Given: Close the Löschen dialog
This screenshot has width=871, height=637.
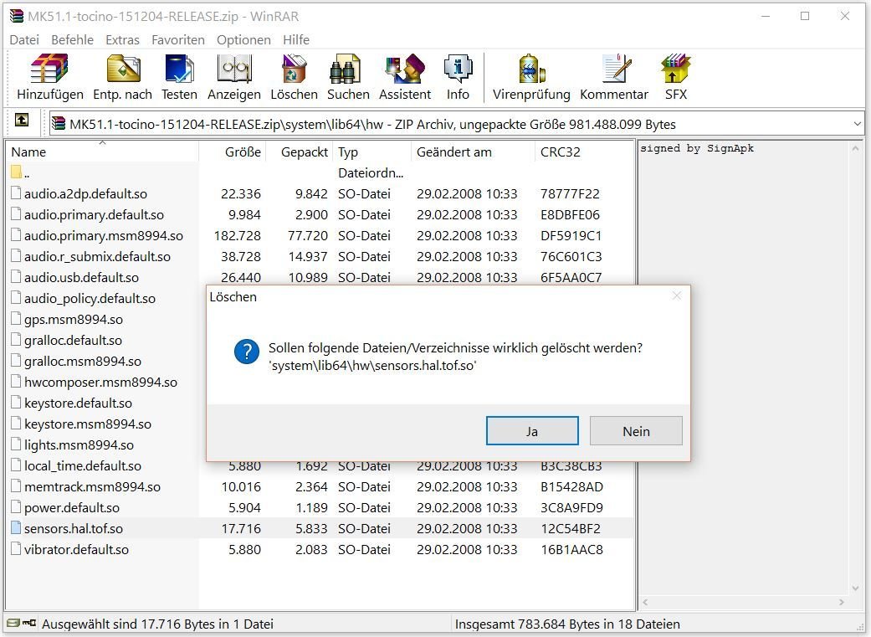Looking at the screenshot, I should coord(676,295).
